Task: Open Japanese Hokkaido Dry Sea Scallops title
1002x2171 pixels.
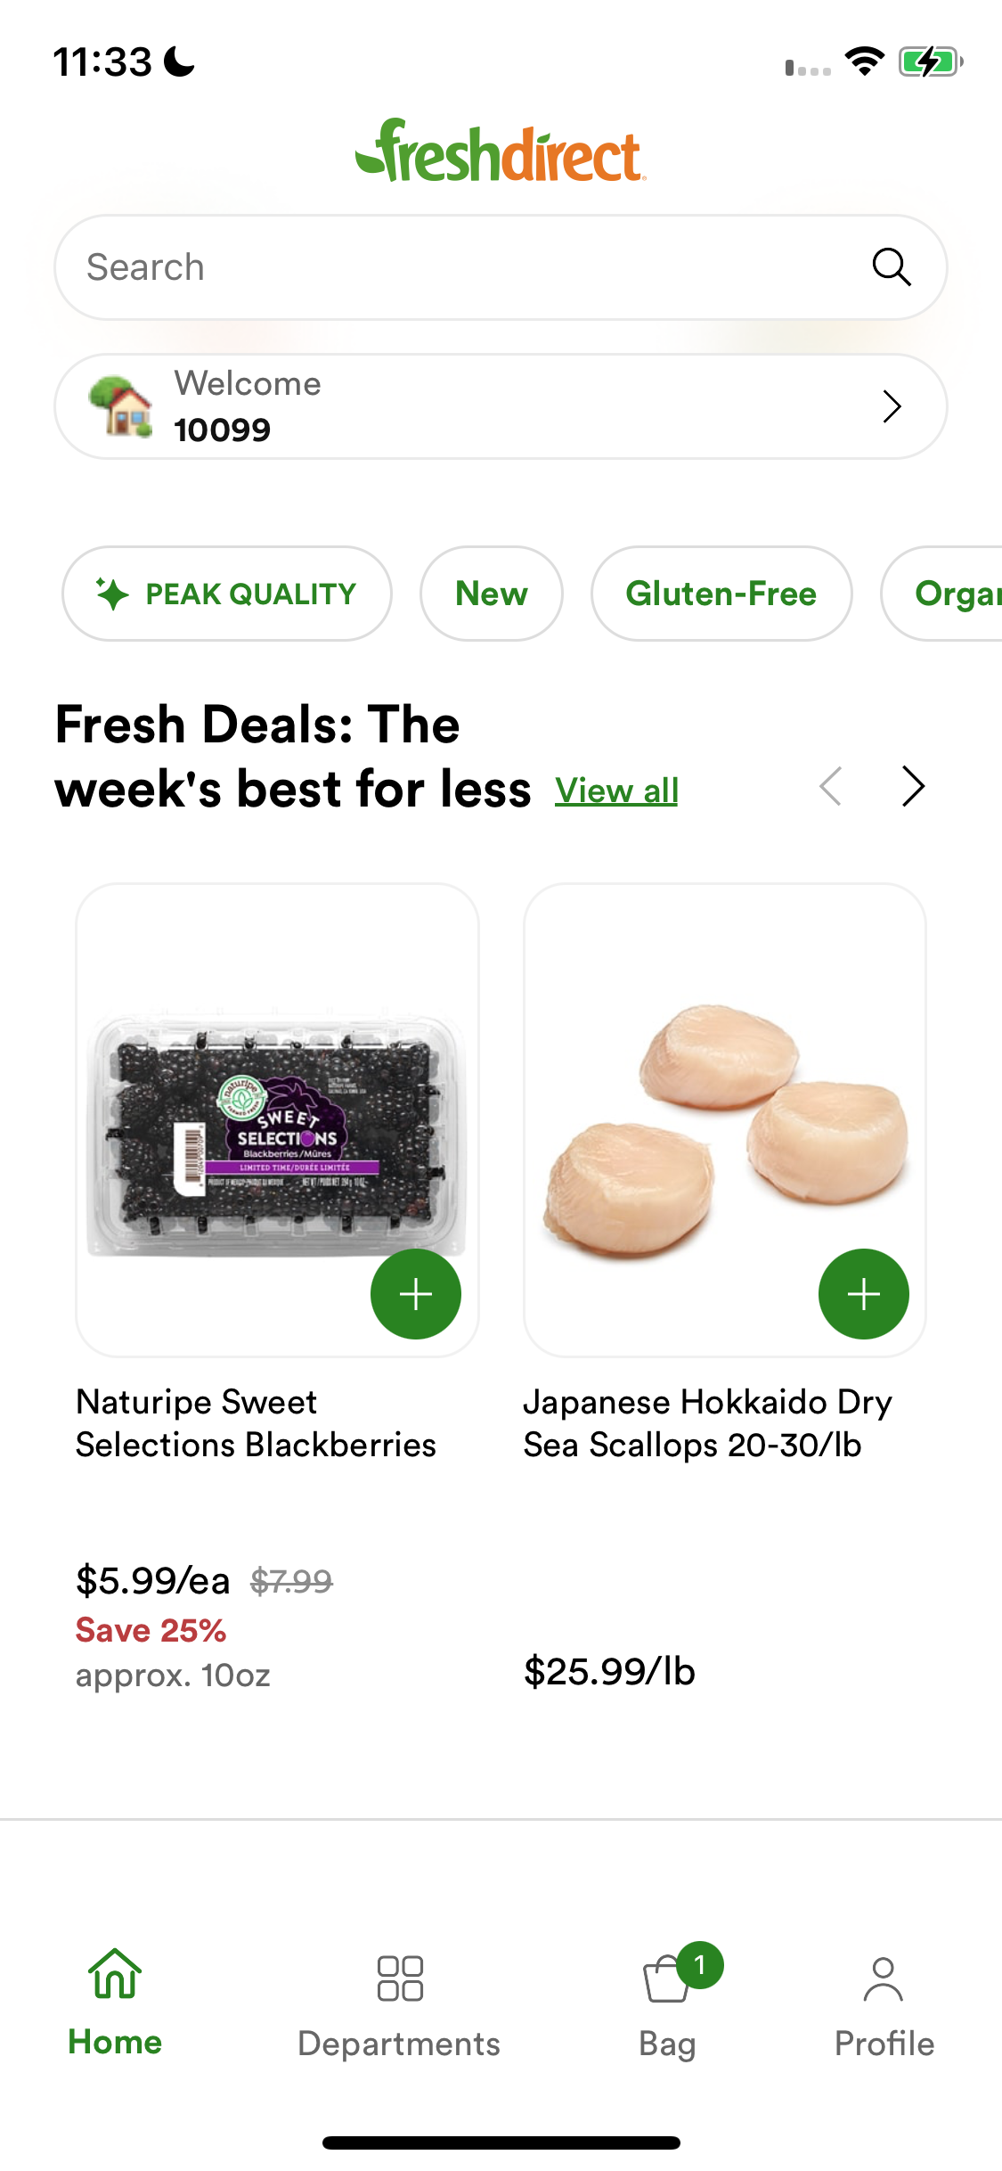Action: [x=707, y=1423]
